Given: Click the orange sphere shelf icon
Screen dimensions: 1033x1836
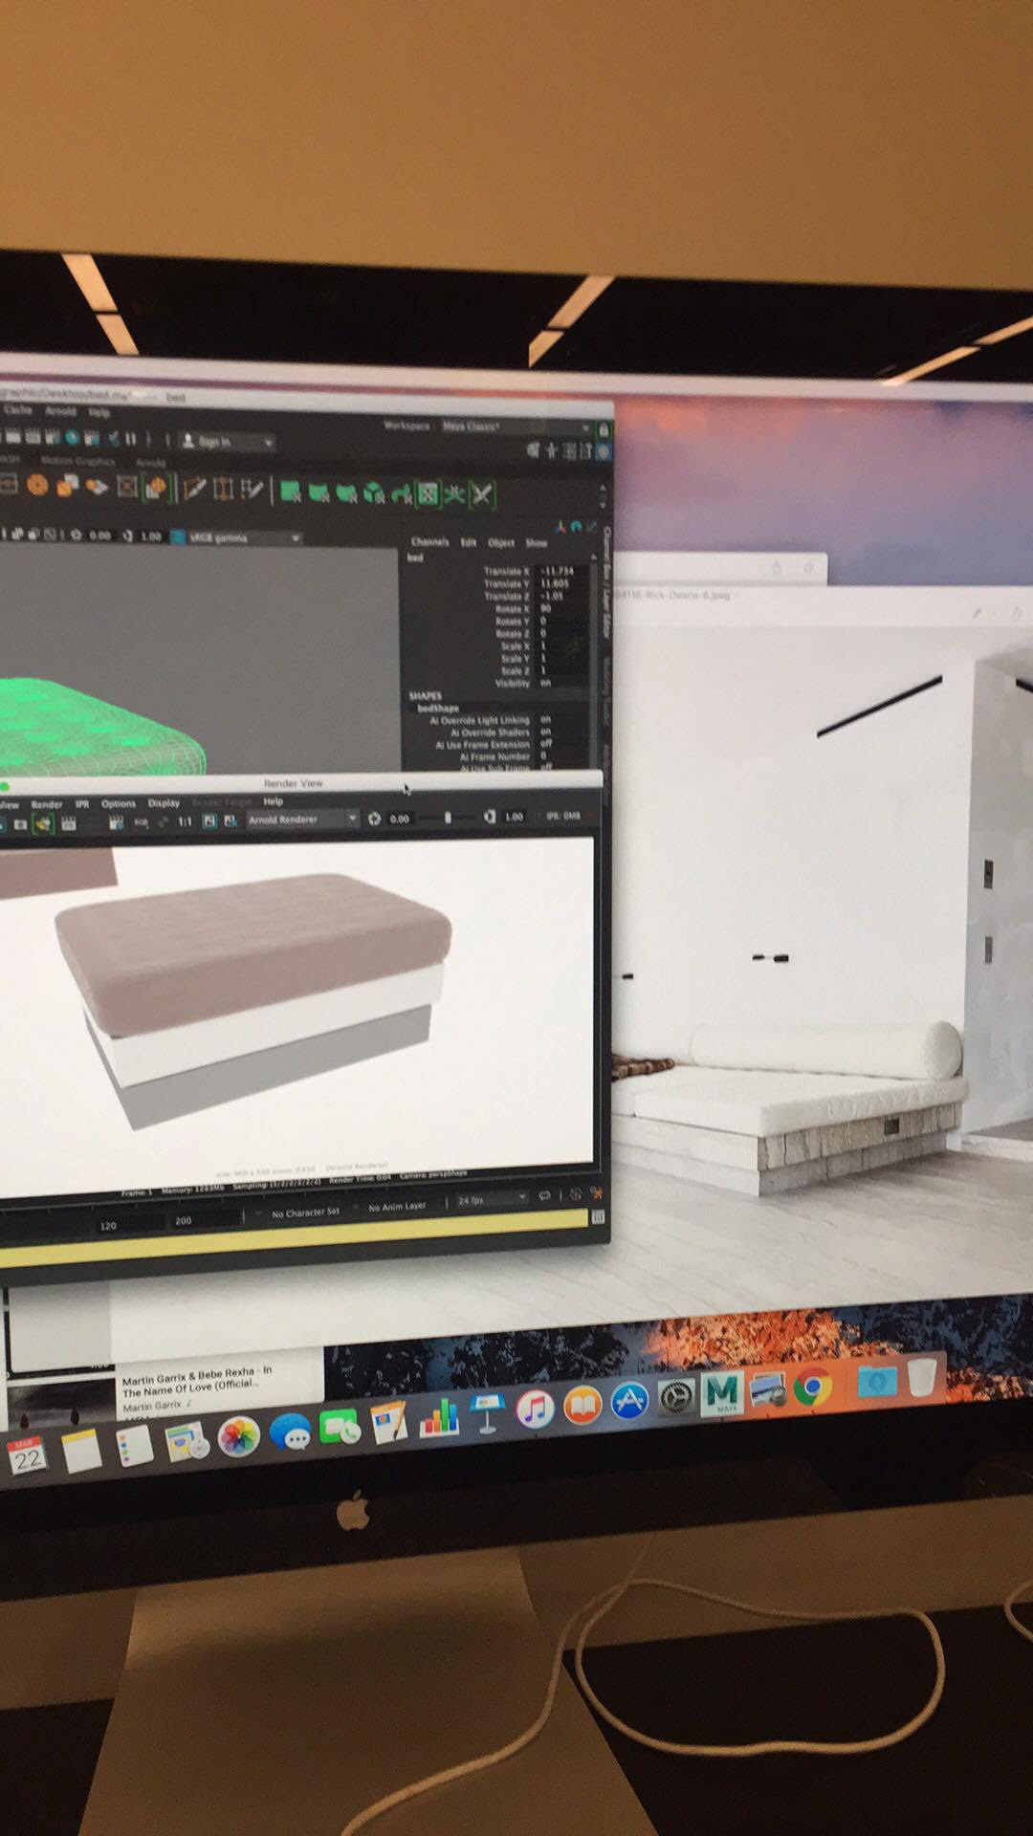Looking at the screenshot, I should tap(37, 486).
